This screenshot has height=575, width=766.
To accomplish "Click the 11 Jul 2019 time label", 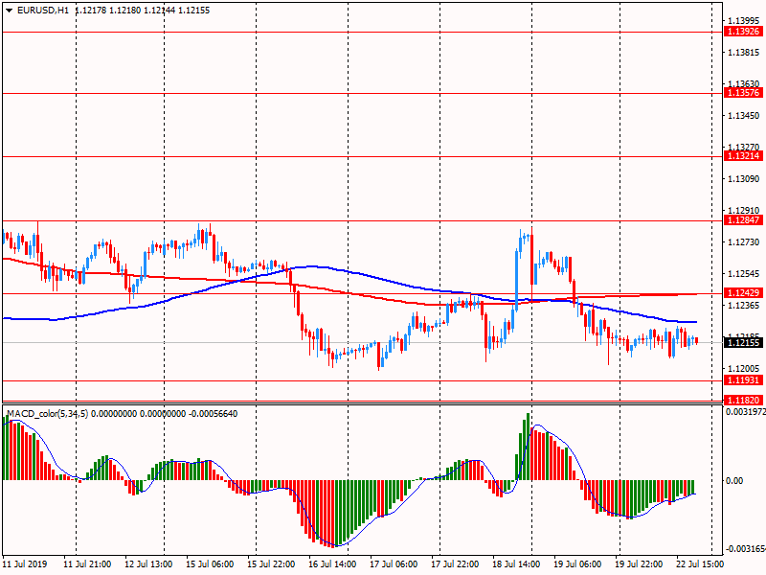I will pyautogui.click(x=26, y=564).
